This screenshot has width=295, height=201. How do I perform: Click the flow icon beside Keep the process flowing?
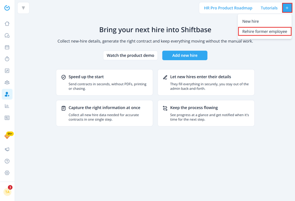coord(165,108)
